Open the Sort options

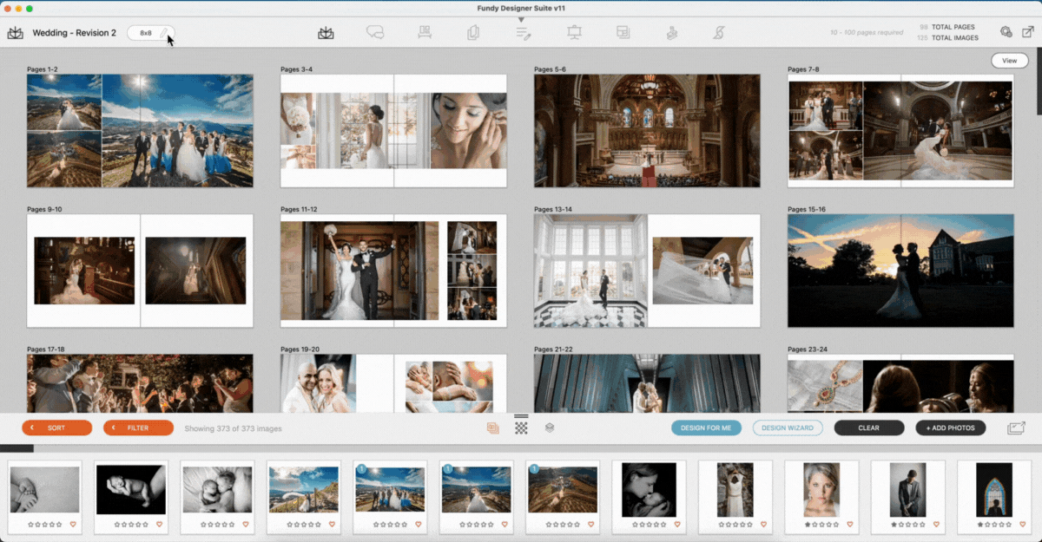(x=56, y=428)
